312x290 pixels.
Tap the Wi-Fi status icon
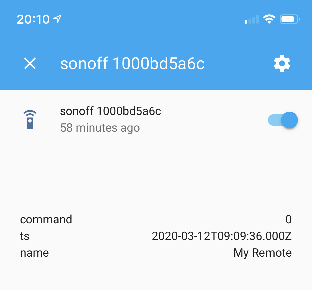(269, 19)
